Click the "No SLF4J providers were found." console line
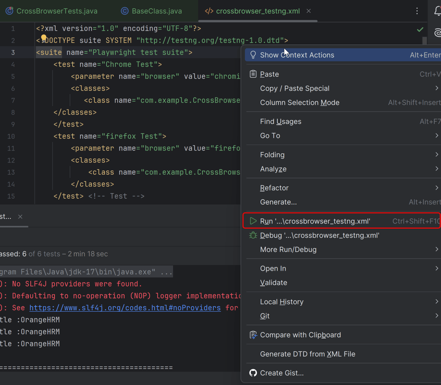 (77, 284)
